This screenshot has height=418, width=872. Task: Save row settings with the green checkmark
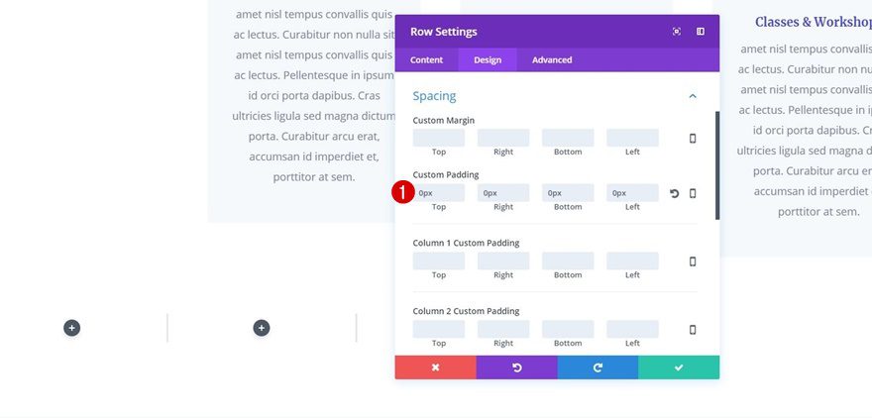click(x=679, y=367)
